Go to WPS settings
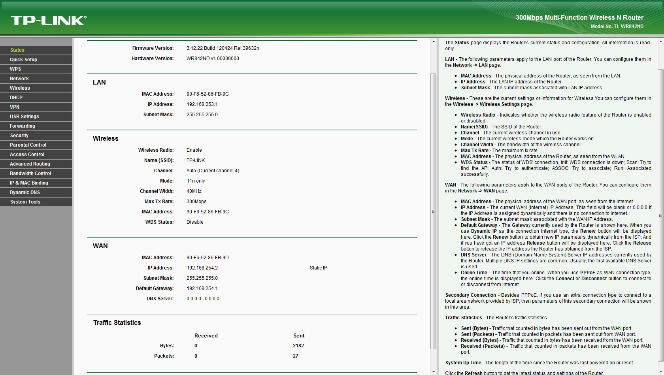The width and height of the screenshot is (664, 375). [x=36, y=69]
